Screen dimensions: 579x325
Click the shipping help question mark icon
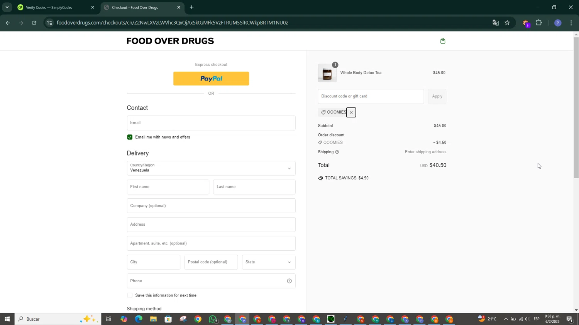(x=337, y=152)
